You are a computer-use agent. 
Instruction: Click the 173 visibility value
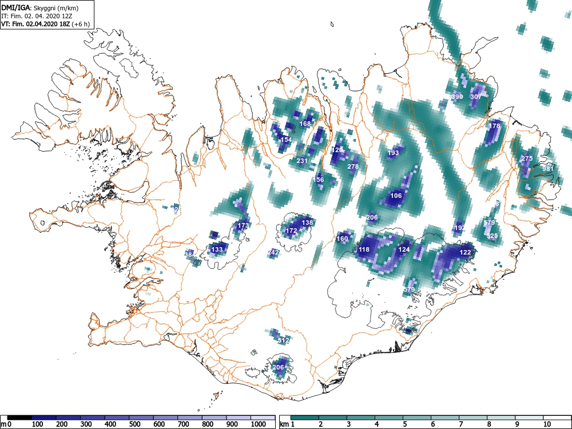point(243,225)
